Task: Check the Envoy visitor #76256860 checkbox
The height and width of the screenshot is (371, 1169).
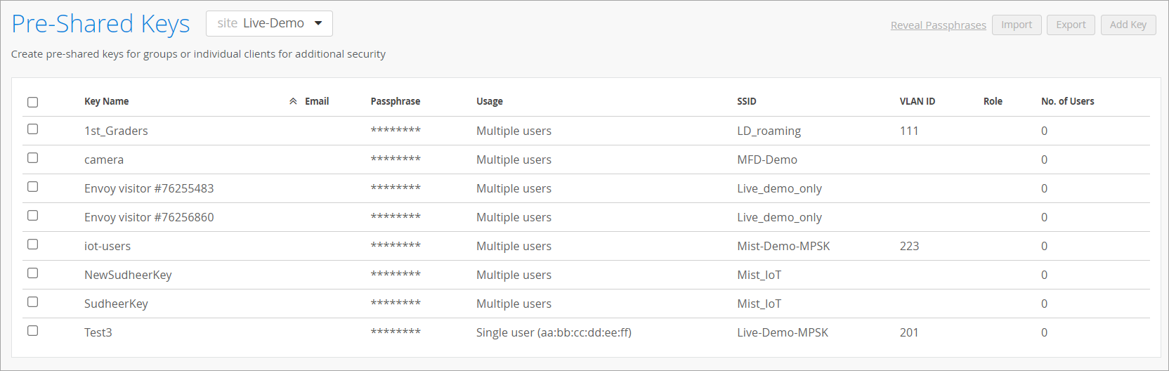Action: pos(32,216)
